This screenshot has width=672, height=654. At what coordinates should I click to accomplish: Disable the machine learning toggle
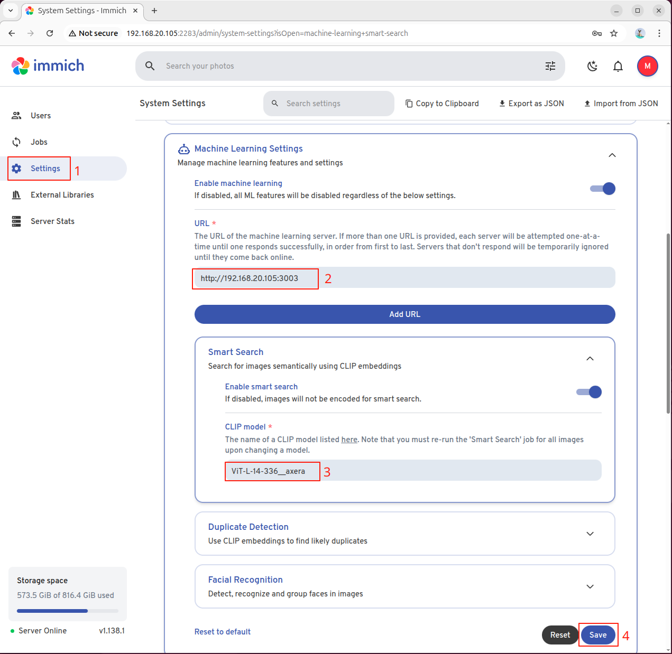[603, 189]
